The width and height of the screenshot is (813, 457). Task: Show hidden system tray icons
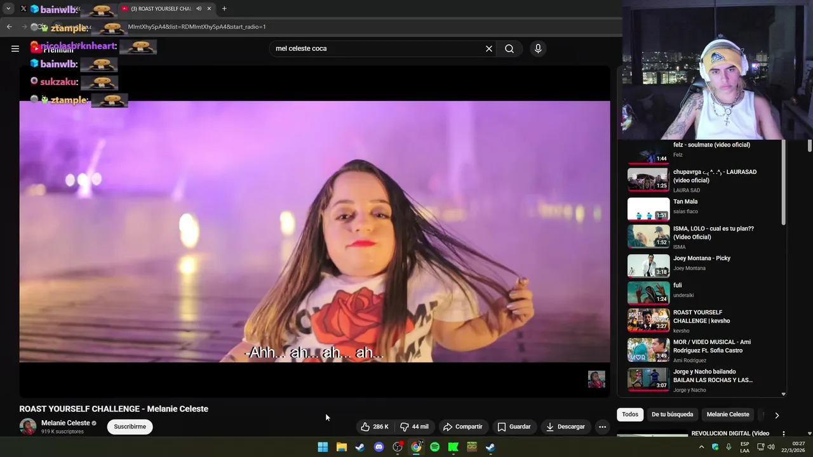click(x=701, y=447)
